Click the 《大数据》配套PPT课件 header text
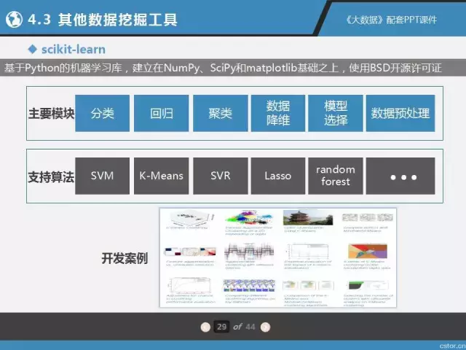 click(392, 20)
